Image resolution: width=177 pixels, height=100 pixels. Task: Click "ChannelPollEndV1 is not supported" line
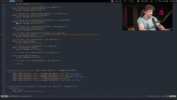tap(37, 7)
